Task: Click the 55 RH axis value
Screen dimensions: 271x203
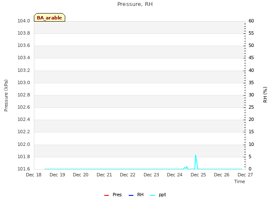Action: [x=251, y=33]
